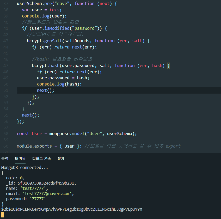This screenshot has height=219, width=221.
Task: Select the 터미널 panel tab
Action: [20, 159]
